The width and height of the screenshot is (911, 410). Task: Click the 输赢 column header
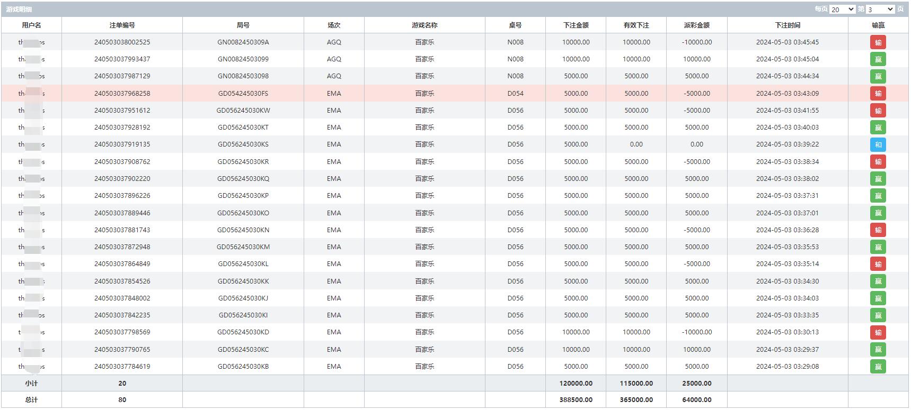coord(878,25)
